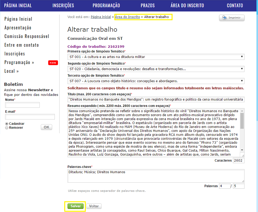Open Inscrições in the sidebar
Screen dimensions: 258x212
click(15, 54)
